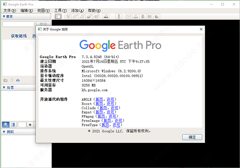The width and height of the screenshot is (240, 168).
Task: Click the server value kh.google.com
Action: 94,90
